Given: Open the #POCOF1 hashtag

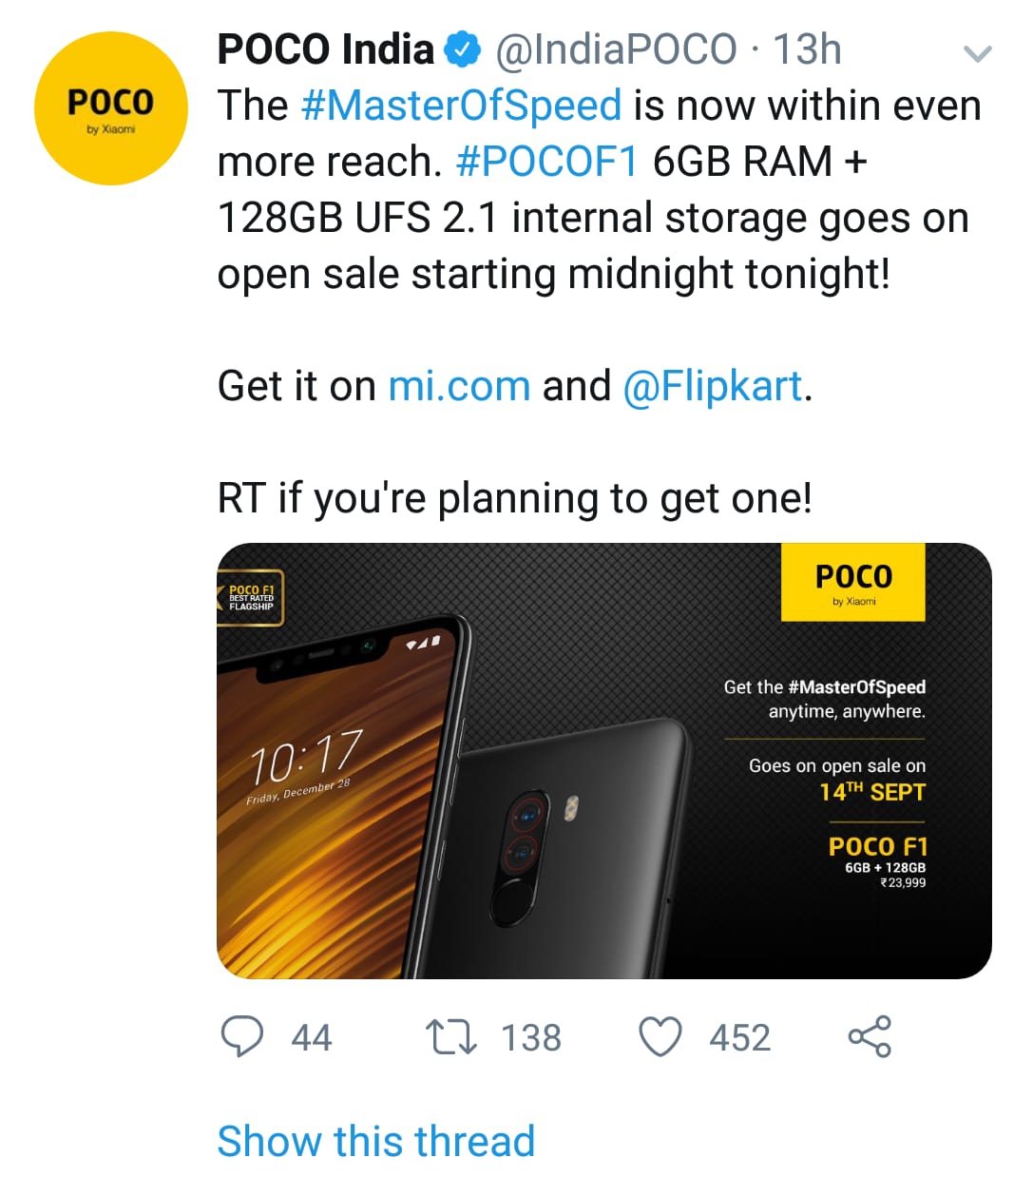Looking at the screenshot, I should click(547, 162).
